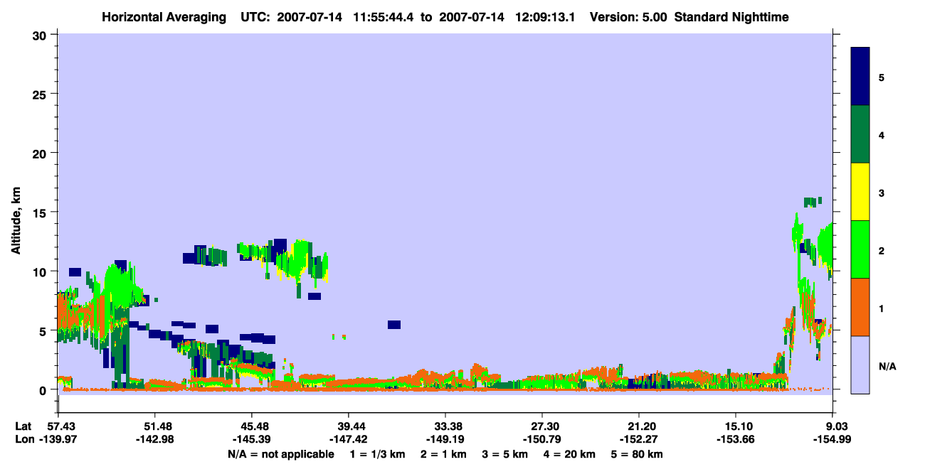This screenshot has height=474, width=925.
Task: Click the 'N/A = not applicable' legend text
Action: pos(281,454)
